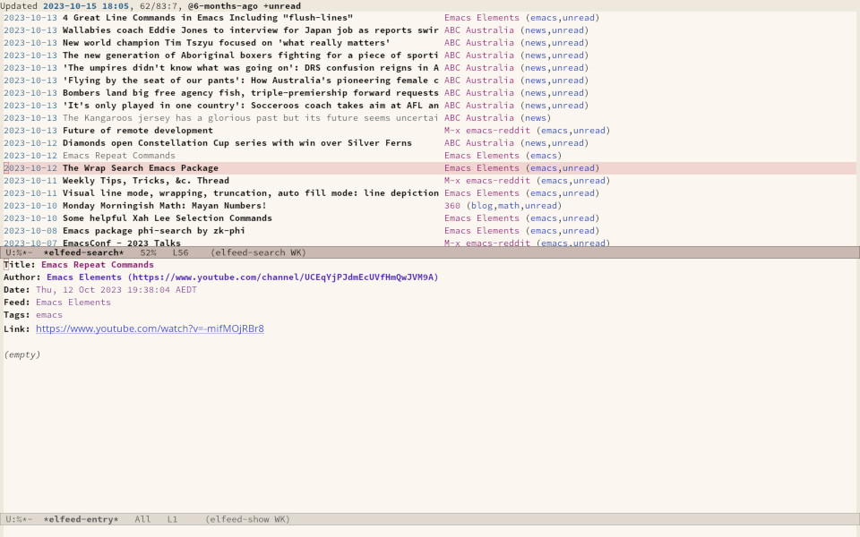Screen dimensions: 860x537
Task: Select 'Wallabies coach Eddie Jones' entry
Action: pos(250,30)
